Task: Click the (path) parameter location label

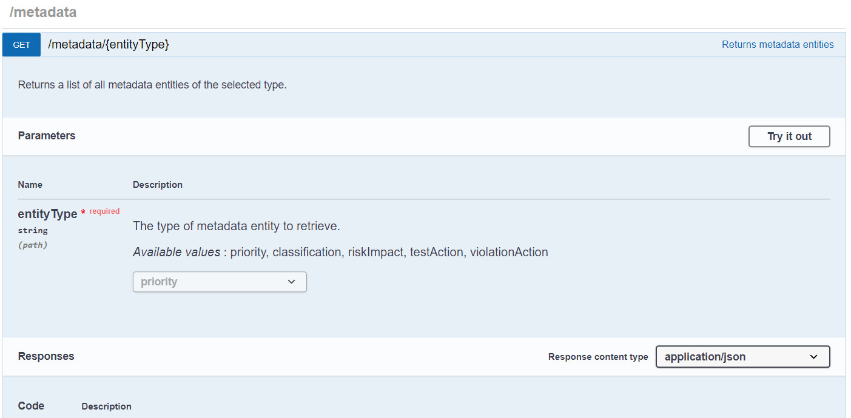Action: coord(33,245)
